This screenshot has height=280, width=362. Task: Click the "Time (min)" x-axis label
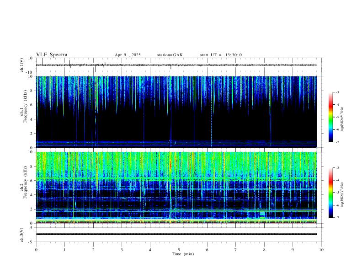pyautogui.click(x=183, y=254)
